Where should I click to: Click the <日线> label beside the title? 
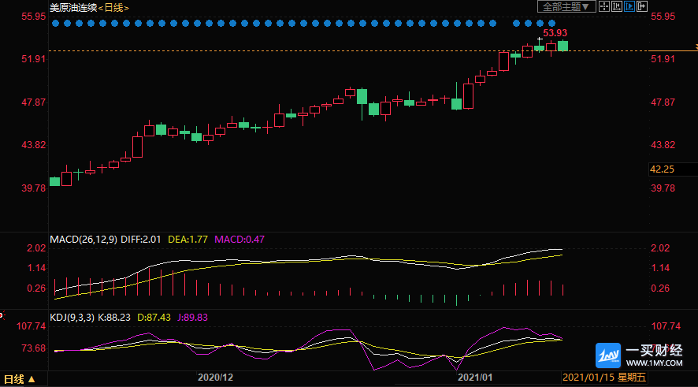[113, 8]
